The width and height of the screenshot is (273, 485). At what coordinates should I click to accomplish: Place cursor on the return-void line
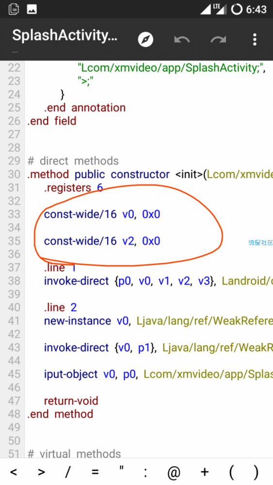pyautogui.click(x=71, y=401)
